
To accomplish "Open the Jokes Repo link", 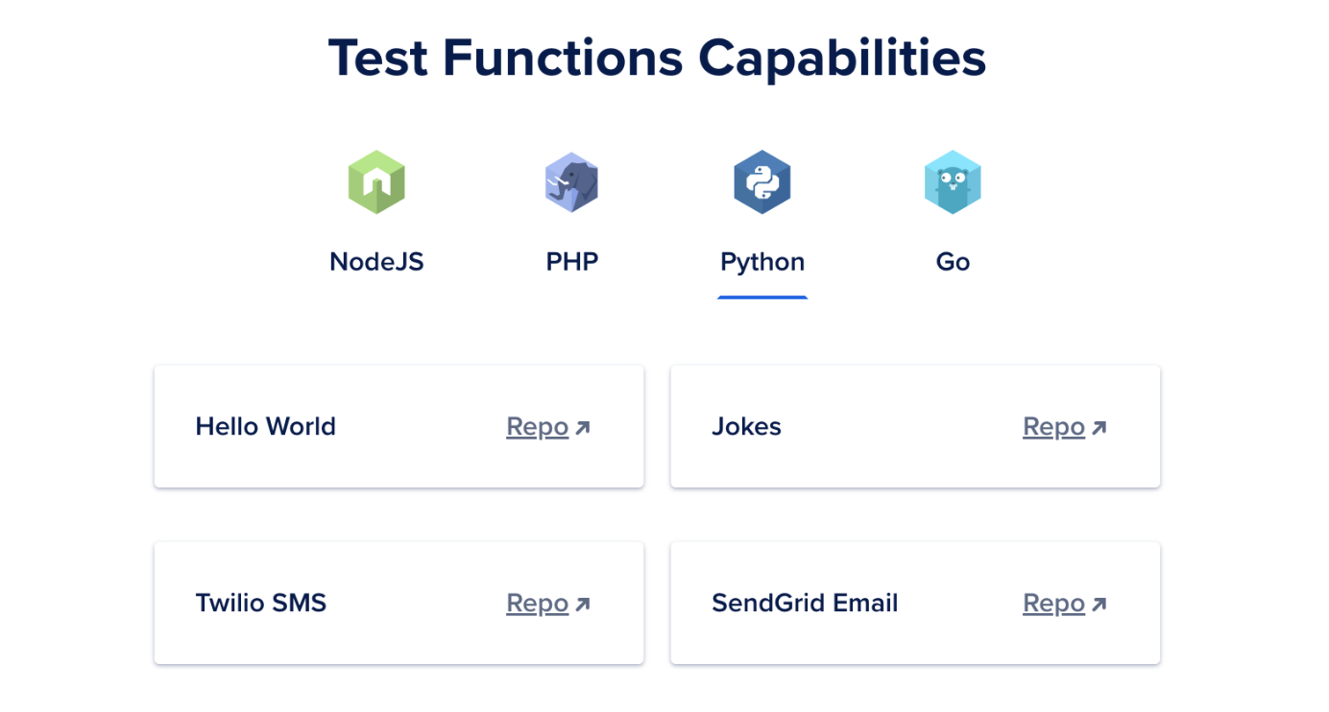I will [1054, 426].
